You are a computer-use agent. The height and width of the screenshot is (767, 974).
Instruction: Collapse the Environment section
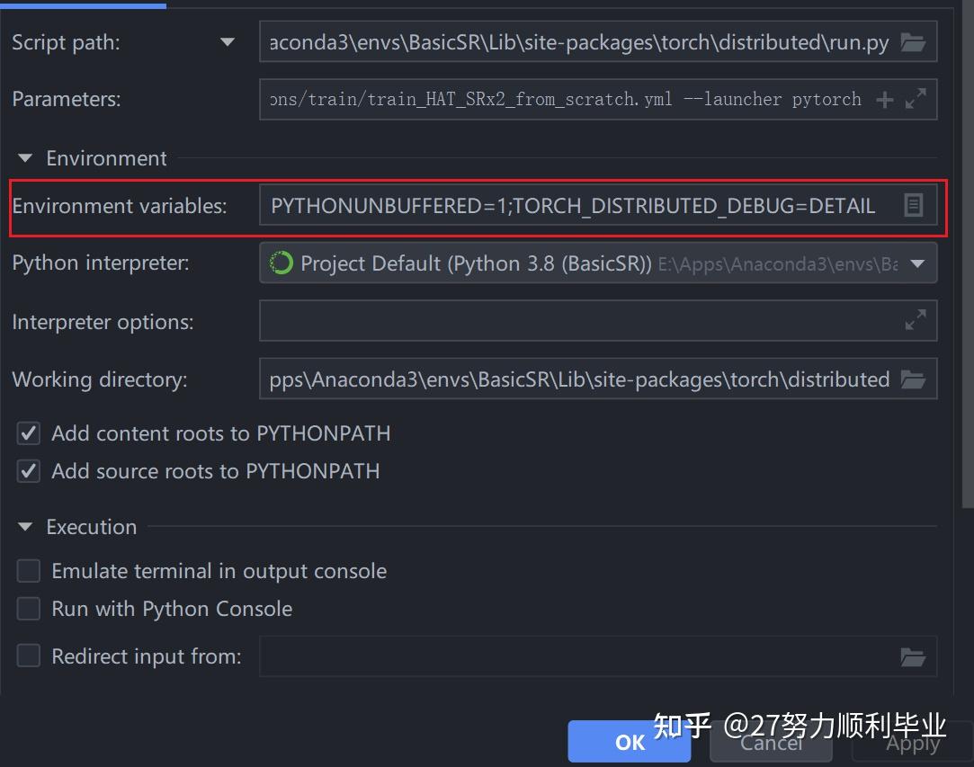pyautogui.click(x=25, y=158)
